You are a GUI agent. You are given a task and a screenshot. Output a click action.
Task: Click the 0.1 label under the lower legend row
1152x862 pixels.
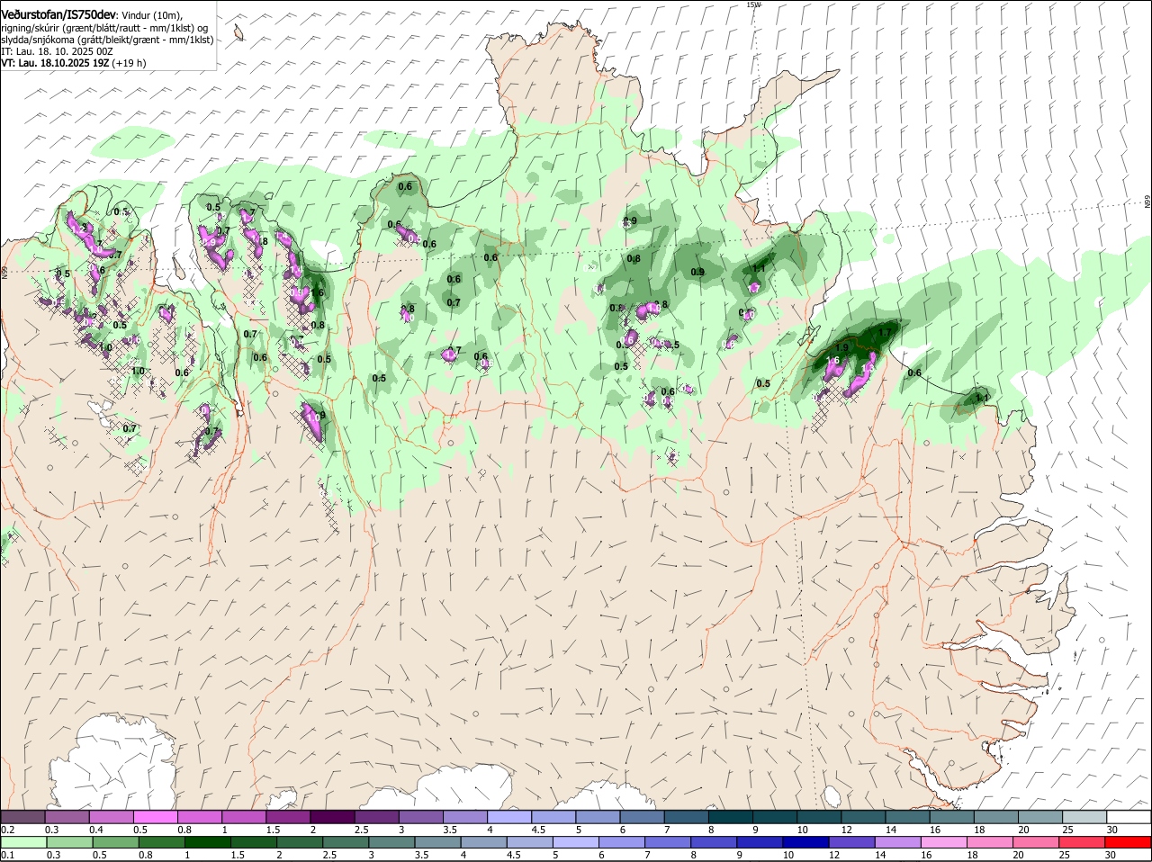point(7,855)
